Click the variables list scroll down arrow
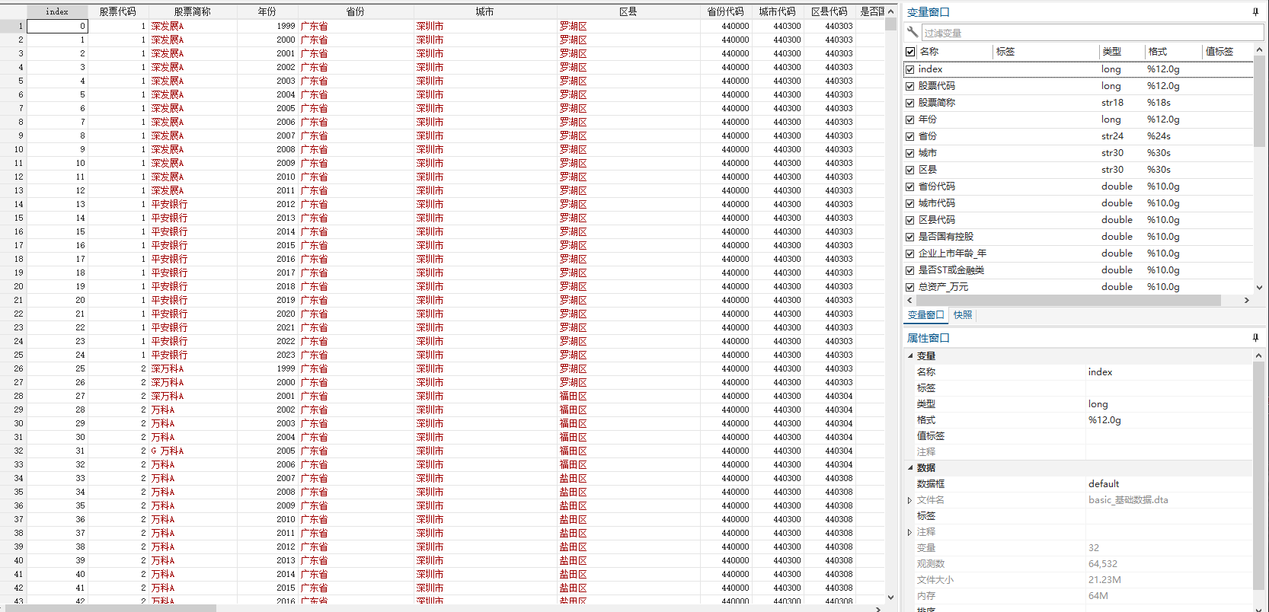 coord(1259,288)
